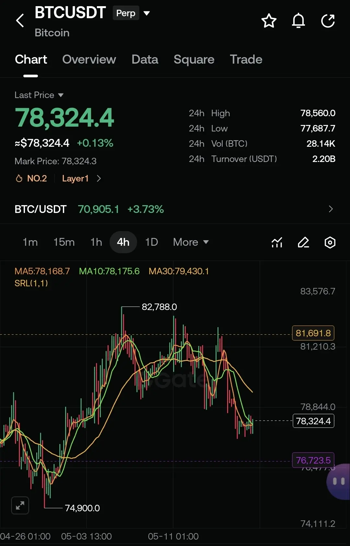Tap the 24h Low value 77,687.7
This screenshot has height=546, width=350.
[318, 128]
